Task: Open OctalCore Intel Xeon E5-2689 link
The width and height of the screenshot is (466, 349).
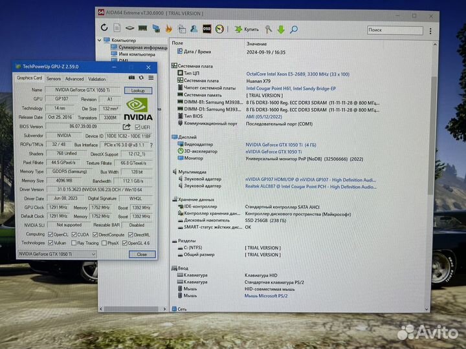Action: (298, 74)
